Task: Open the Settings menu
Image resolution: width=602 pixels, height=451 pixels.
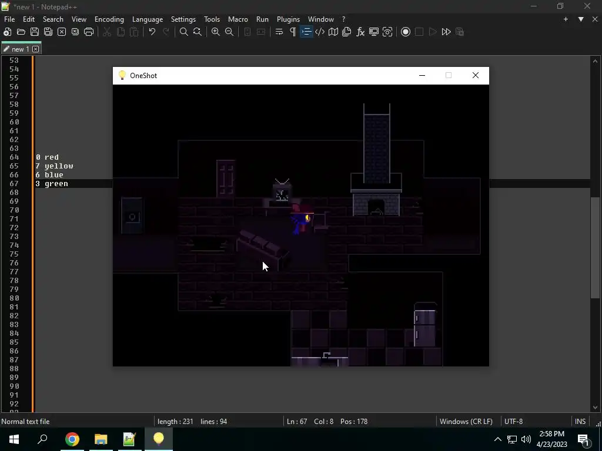Action: tap(183, 19)
